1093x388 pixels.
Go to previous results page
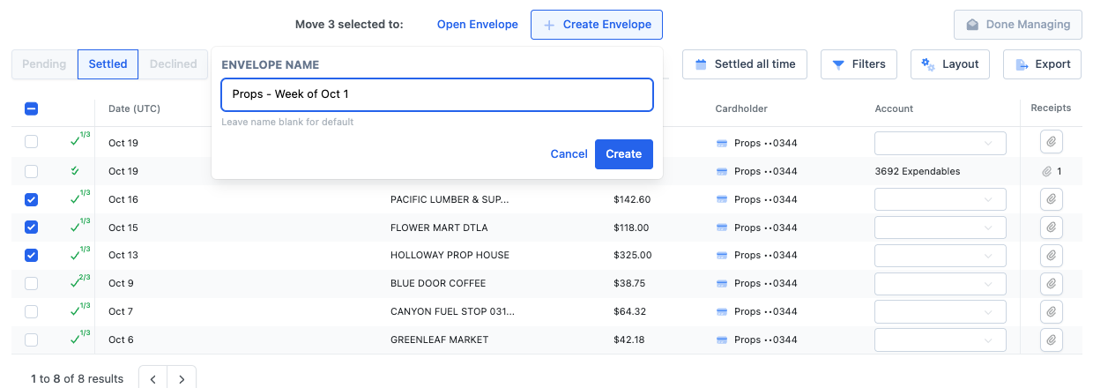[x=153, y=379]
